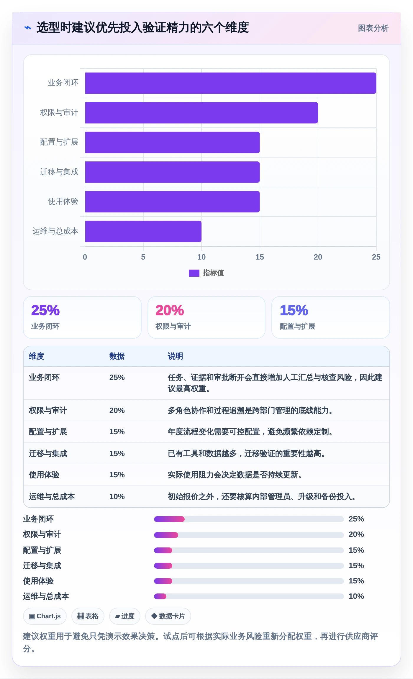
Task: Click the 配置与扩展 bar in chart
Action: tap(172, 142)
